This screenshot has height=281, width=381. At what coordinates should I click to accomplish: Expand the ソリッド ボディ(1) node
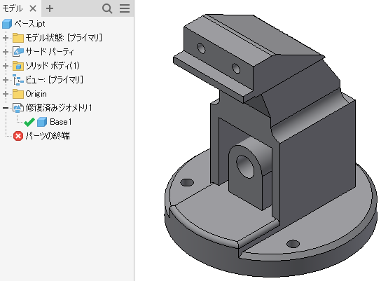point(6,66)
